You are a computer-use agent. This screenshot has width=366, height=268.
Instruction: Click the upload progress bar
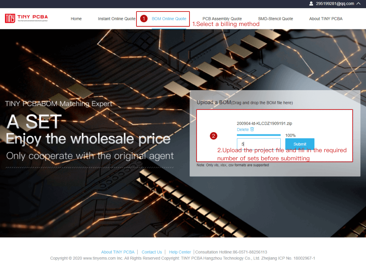(258, 135)
